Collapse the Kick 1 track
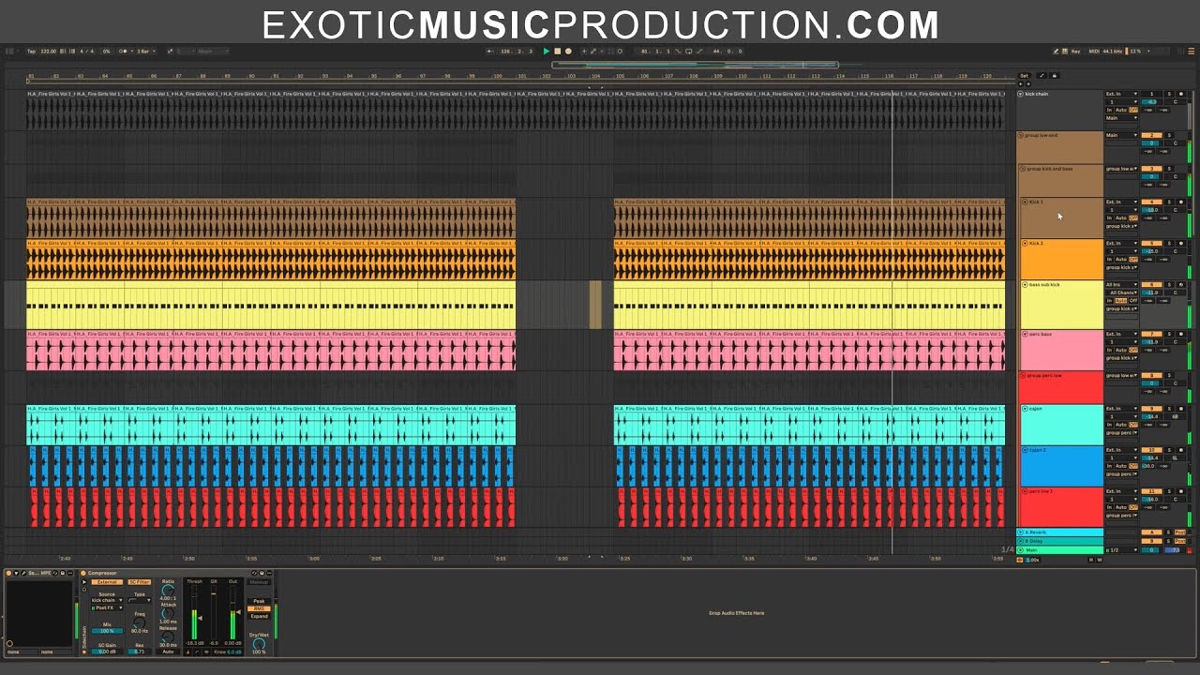The height and width of the screenshot is (675, 1200). pyautogui.click(x=1025, y=202)
